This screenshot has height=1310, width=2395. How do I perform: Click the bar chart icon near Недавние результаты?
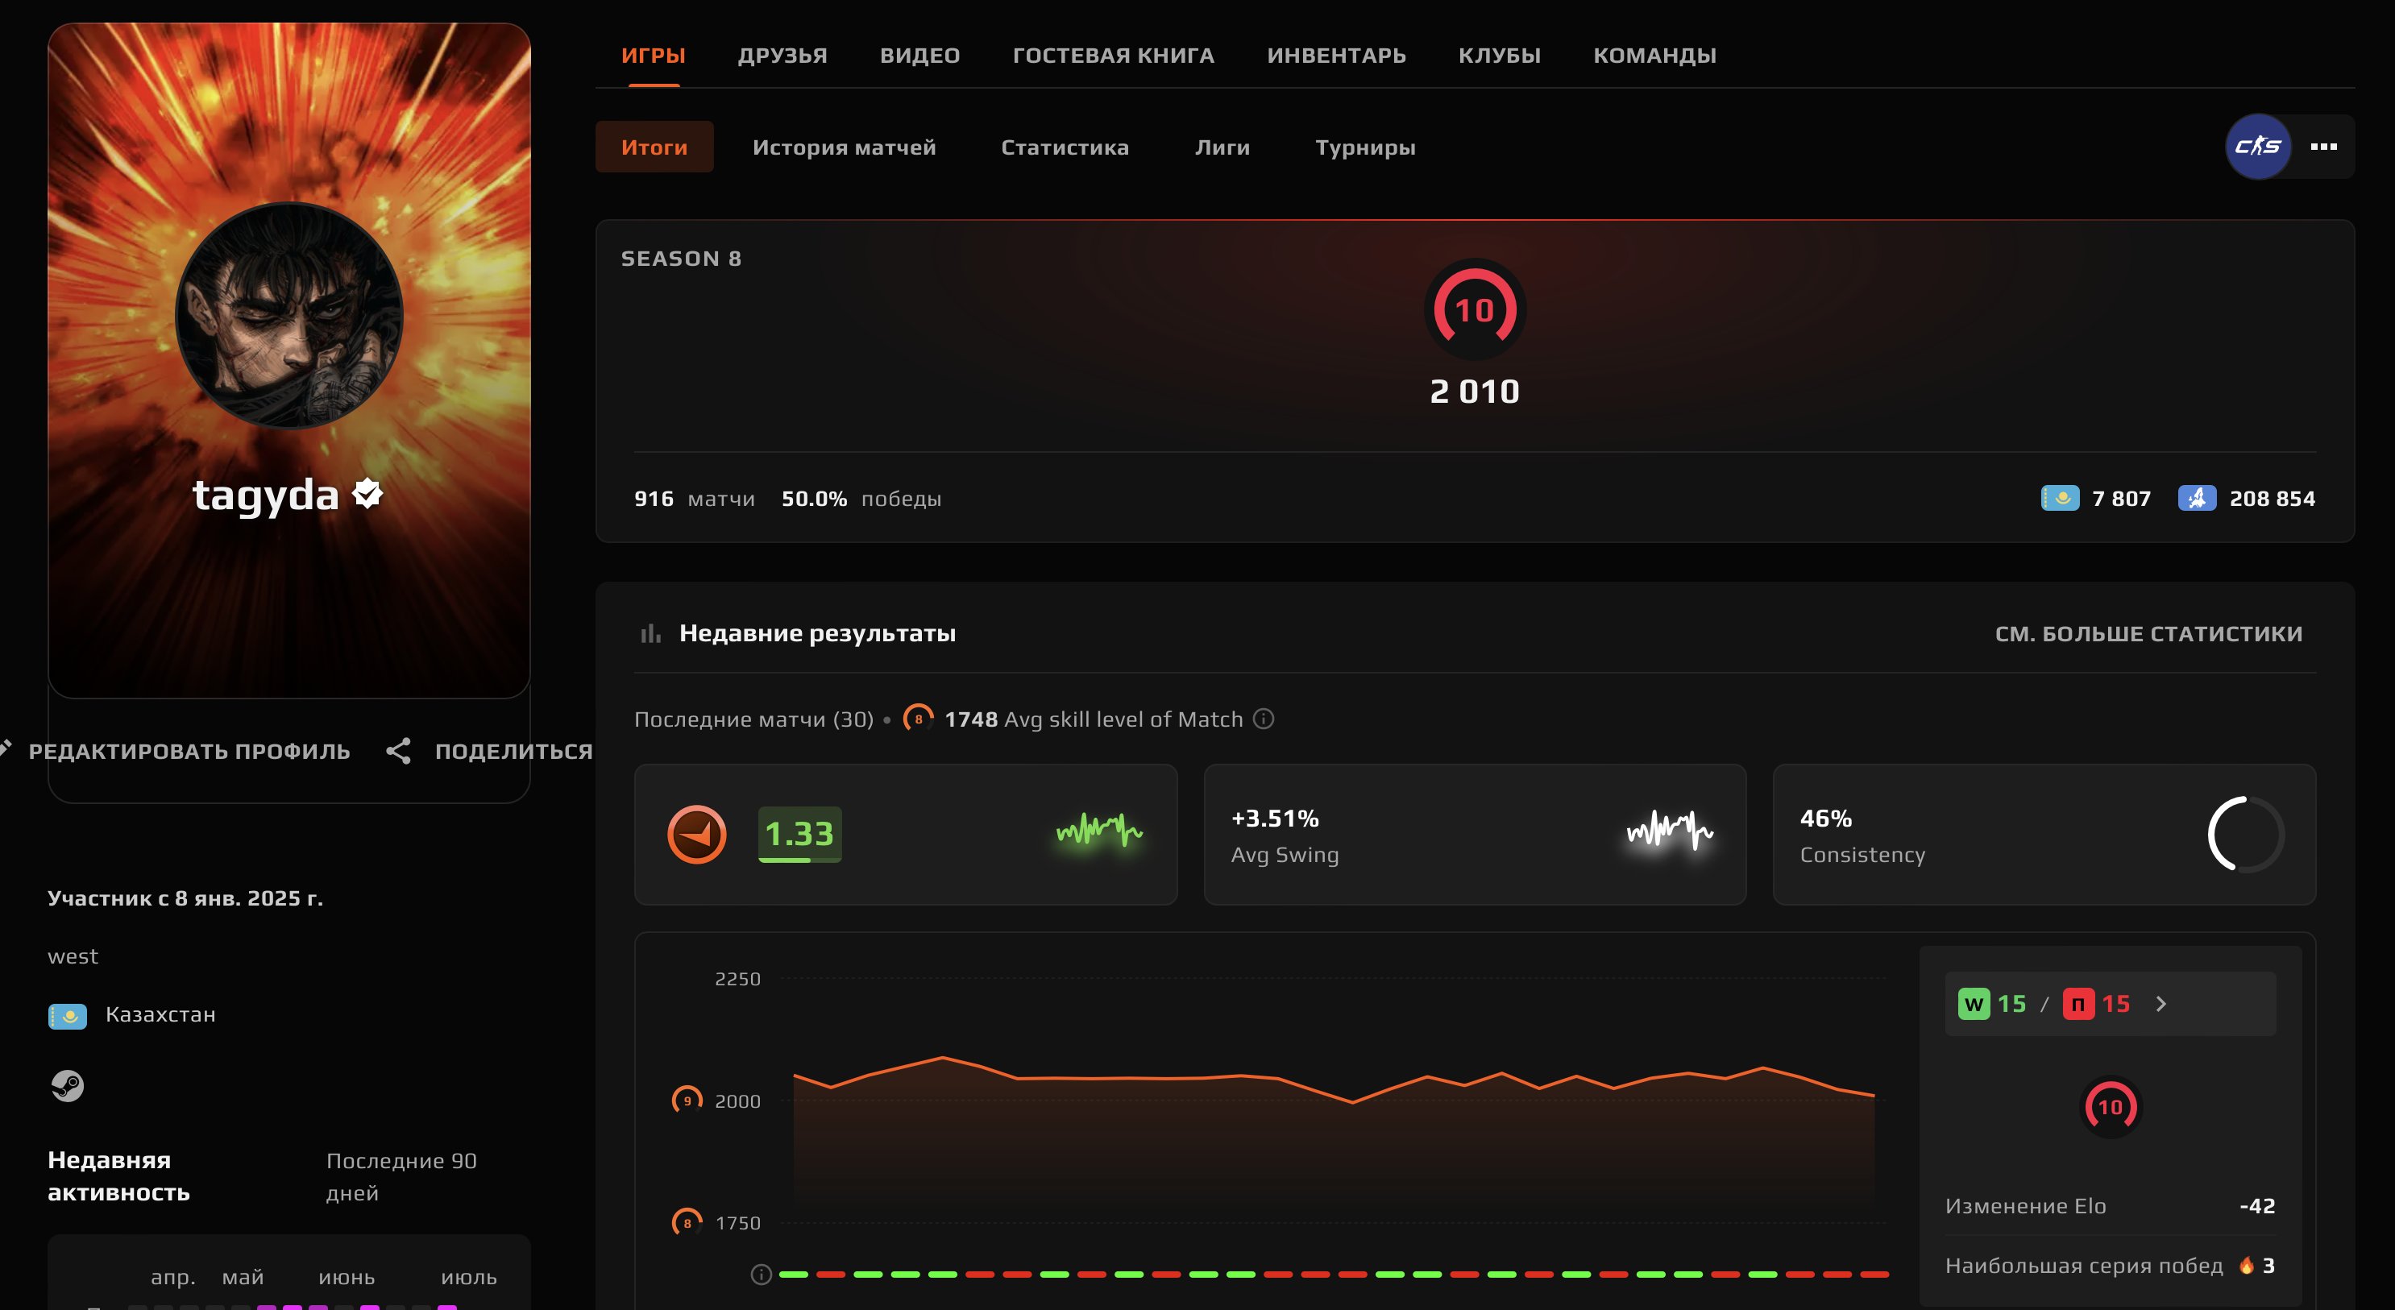pos(651,633)
